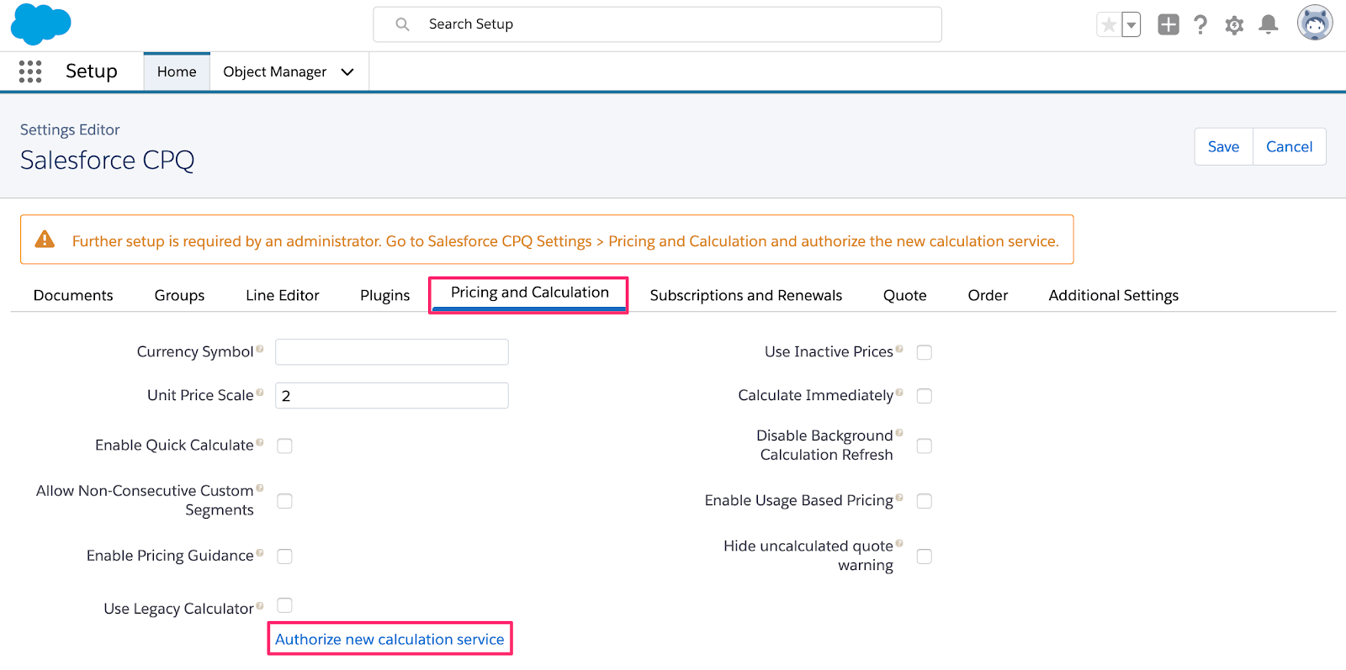Viewport: 1346px width, 670px height.
Task: Show help for Use Inactive Prices
Action: [x=899, y=349]
